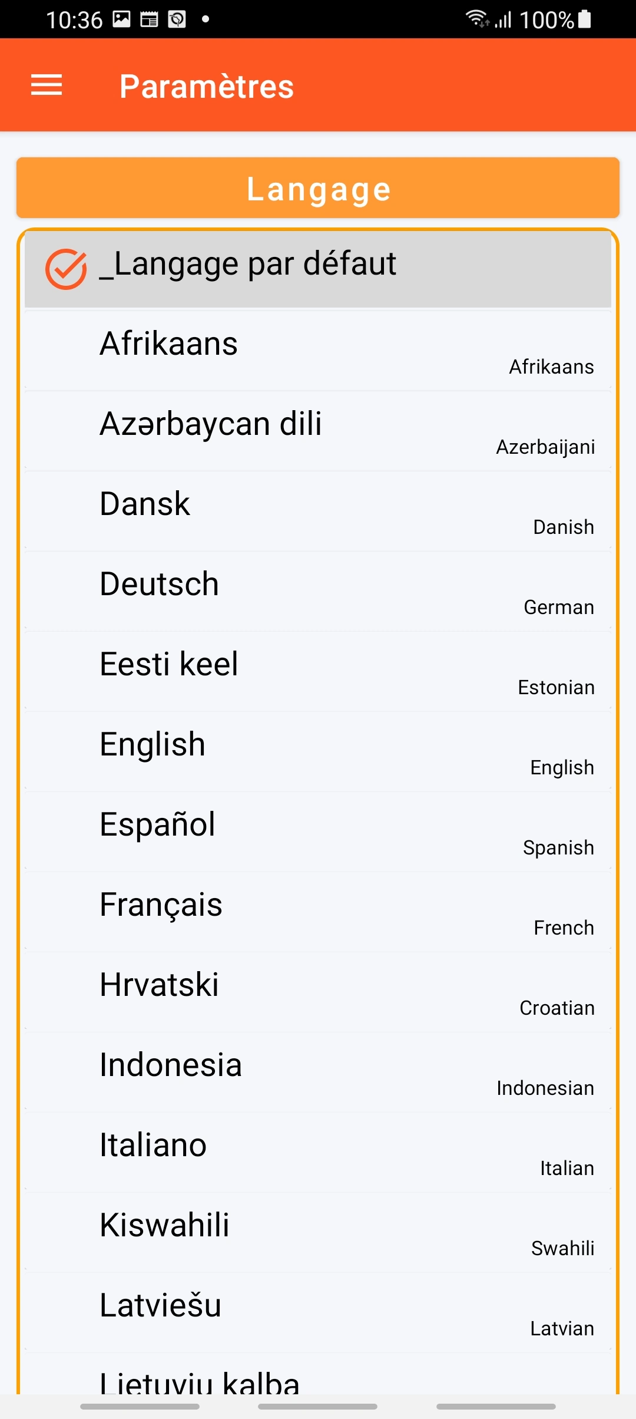This screenshot has height=1419, width=636.
Task: Choose Deutsch from the language list
Action: click(318, 592)
